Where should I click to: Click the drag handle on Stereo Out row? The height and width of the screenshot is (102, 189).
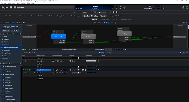[25, 73]
